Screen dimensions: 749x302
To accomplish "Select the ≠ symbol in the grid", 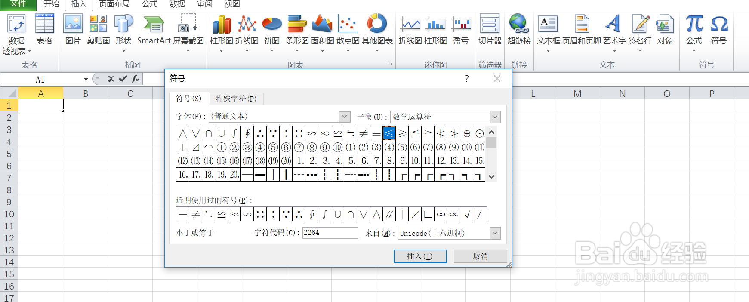I will coord(364,133).
